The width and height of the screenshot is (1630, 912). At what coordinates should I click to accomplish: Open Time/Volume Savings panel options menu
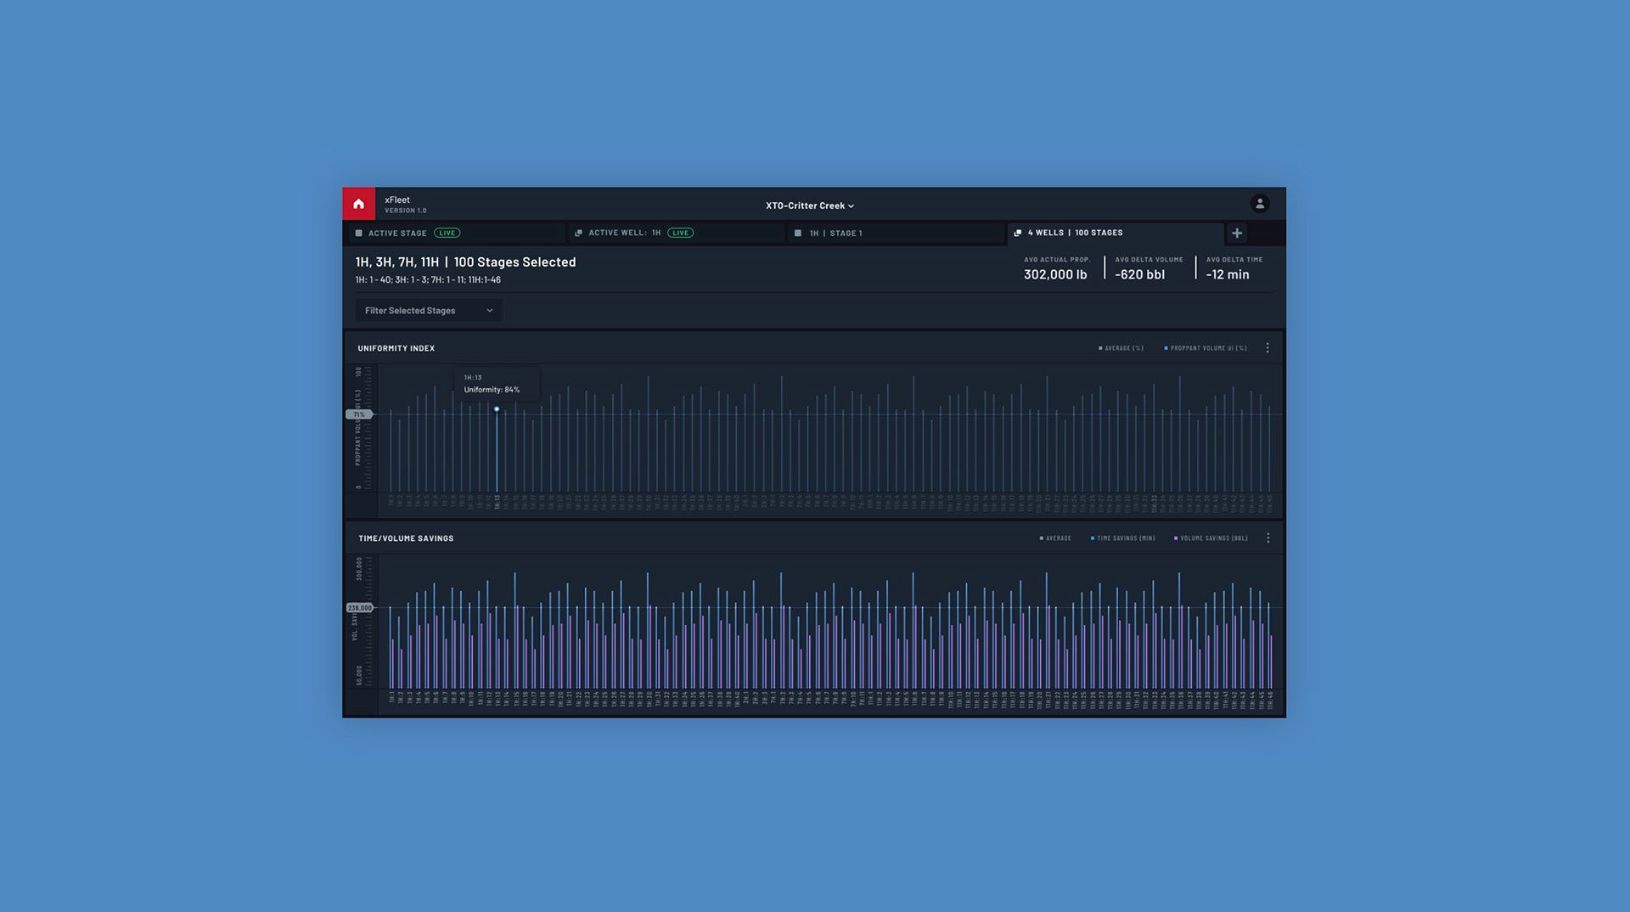[1268, 538]
